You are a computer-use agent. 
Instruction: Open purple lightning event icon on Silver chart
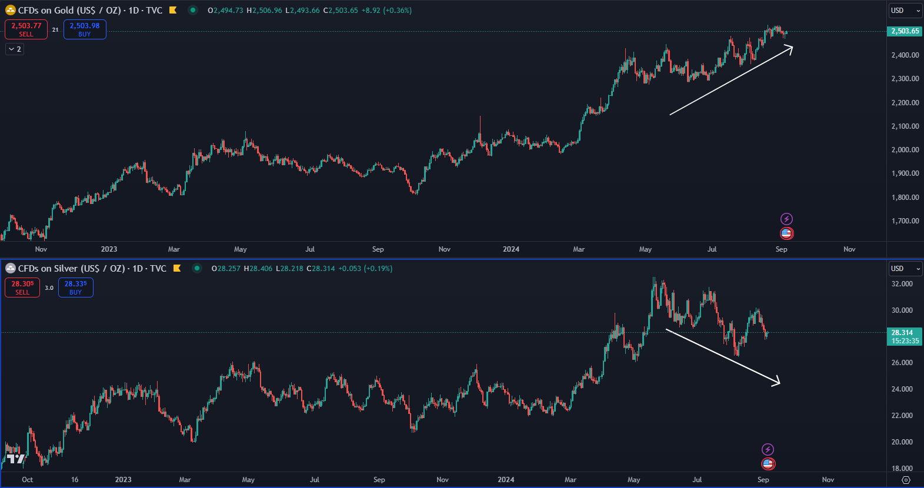pos(768,449)
